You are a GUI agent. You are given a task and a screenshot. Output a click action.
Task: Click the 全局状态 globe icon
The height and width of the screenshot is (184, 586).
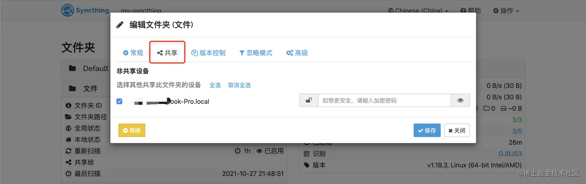[x=69, y=128]
